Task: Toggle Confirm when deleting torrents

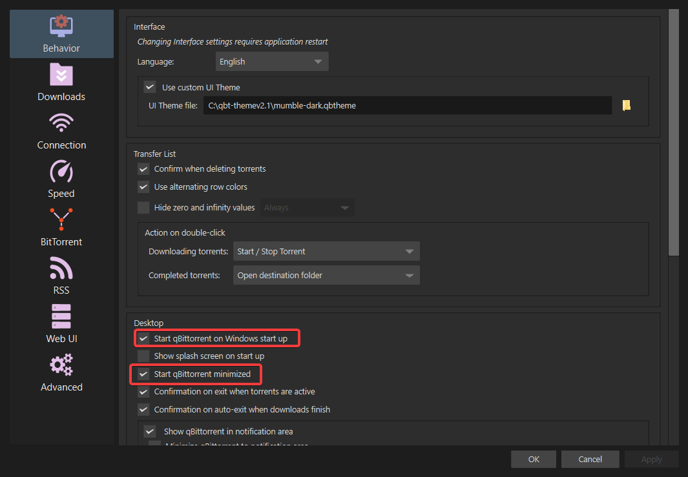Action: click(143, 169)
